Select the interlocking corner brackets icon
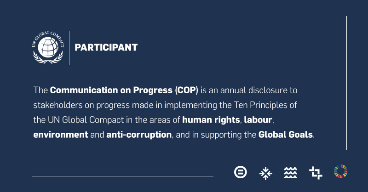368x192 pixels. point(316,173)
